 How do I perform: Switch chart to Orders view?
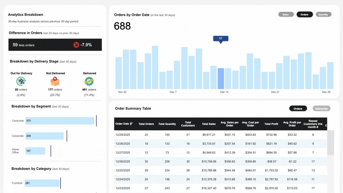[305, 14]
